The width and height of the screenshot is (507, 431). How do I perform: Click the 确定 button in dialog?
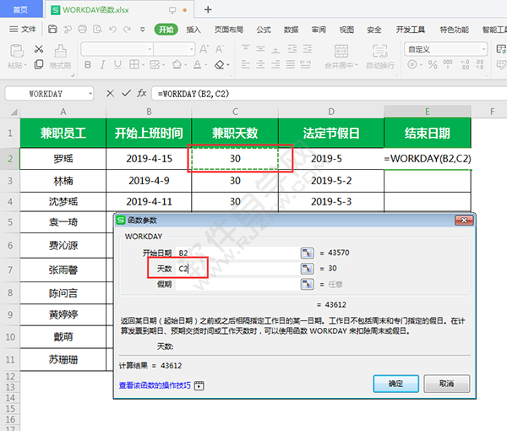(x=395, y=384)
